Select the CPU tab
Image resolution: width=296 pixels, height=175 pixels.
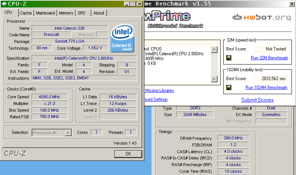(8, 13)
